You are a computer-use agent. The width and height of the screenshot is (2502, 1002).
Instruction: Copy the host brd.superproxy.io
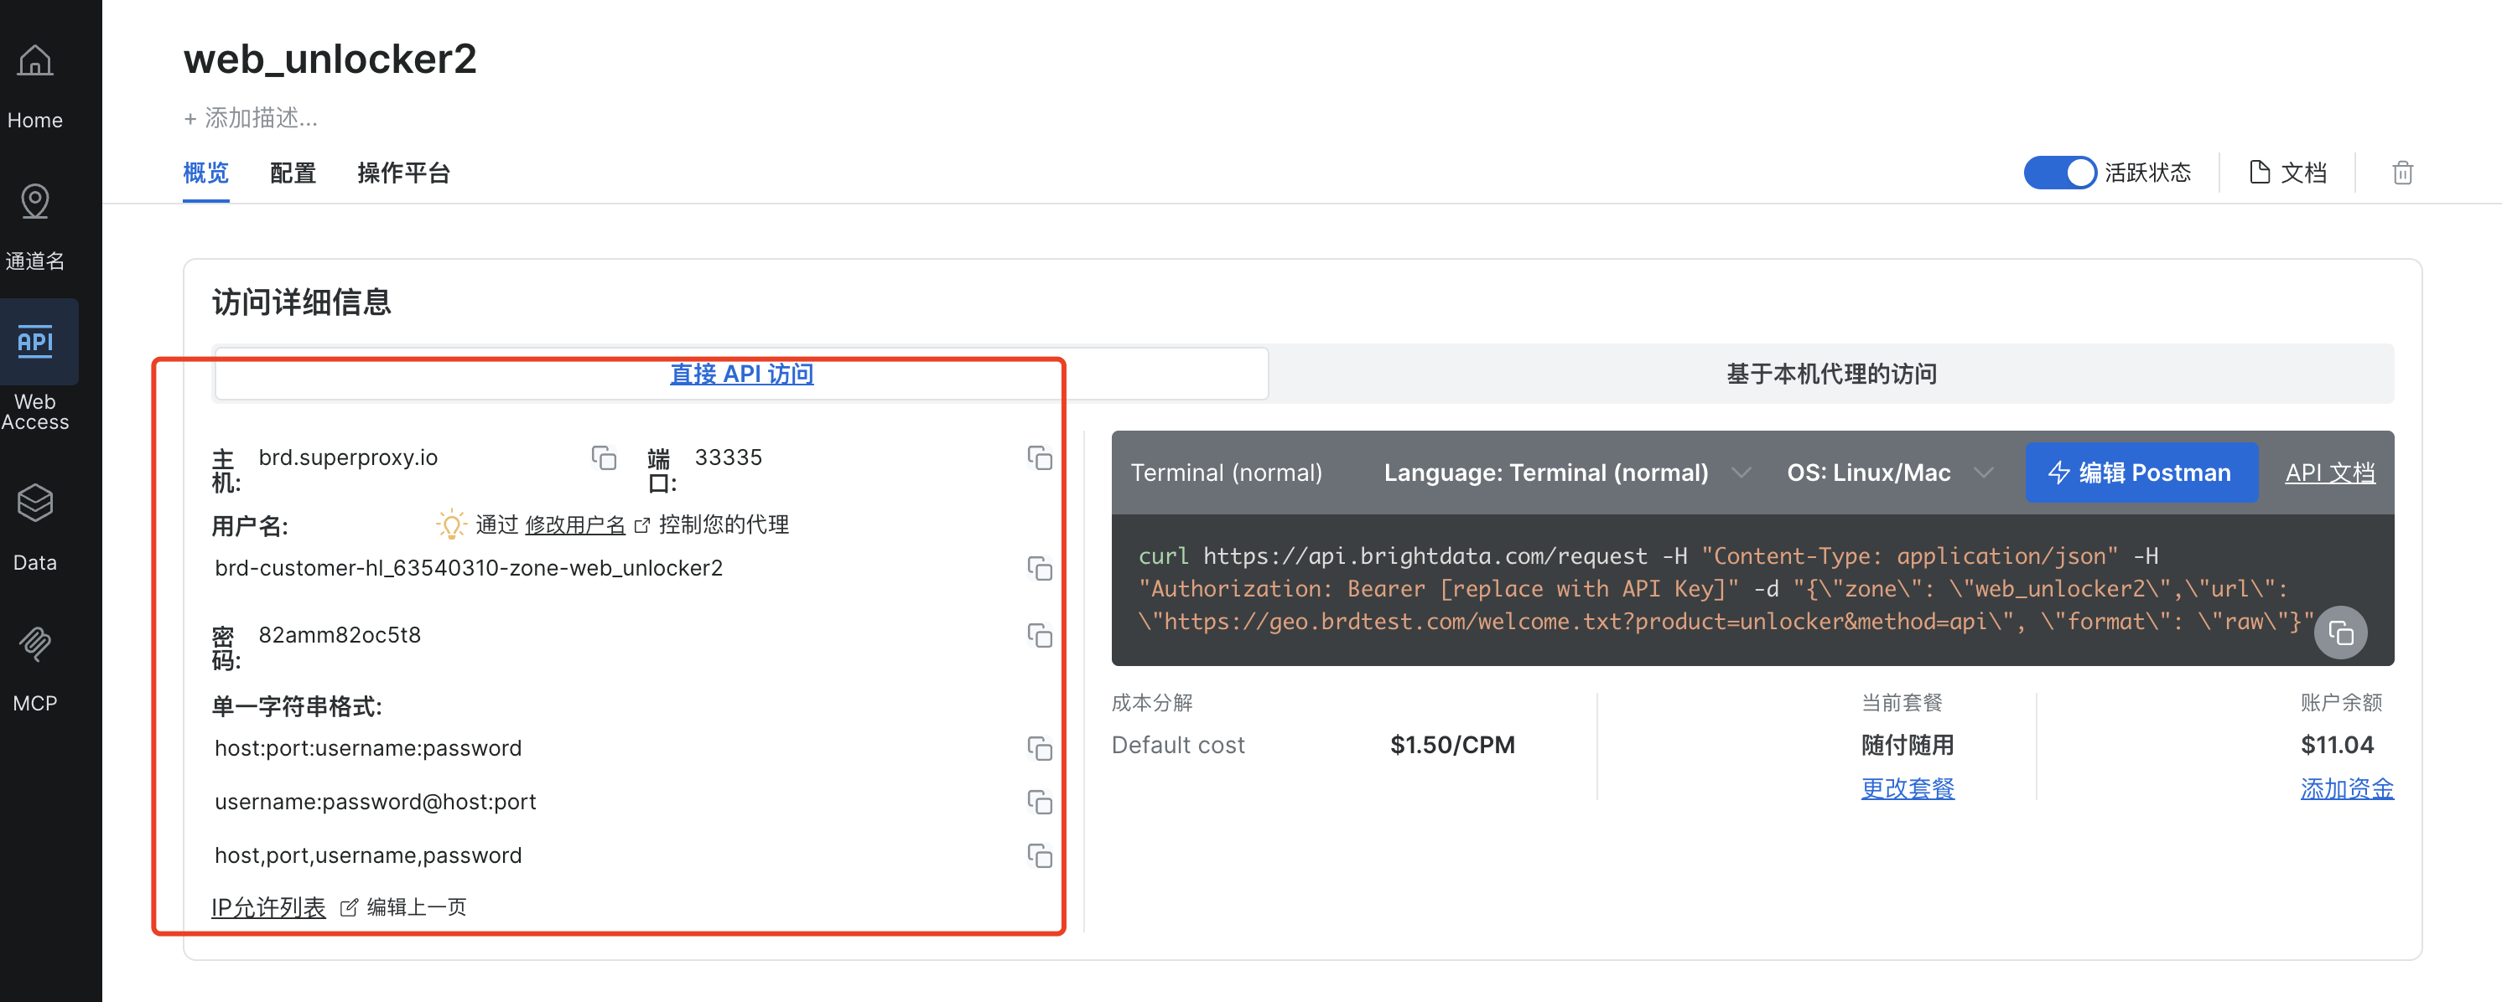pos(603,457)
